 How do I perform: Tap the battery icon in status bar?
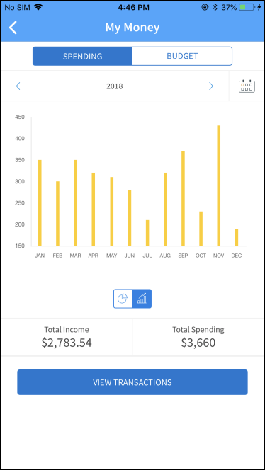click(247, 7)
